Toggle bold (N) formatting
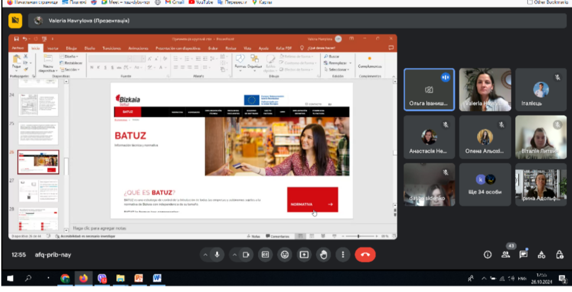Viewport: 572px width, 292px height. (x=92, y=67)
